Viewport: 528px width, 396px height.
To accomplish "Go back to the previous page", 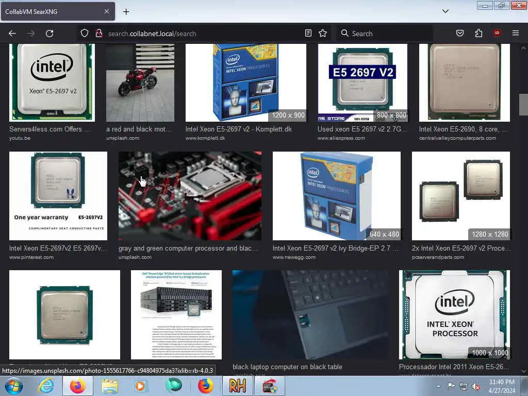I will coord(12,34).
